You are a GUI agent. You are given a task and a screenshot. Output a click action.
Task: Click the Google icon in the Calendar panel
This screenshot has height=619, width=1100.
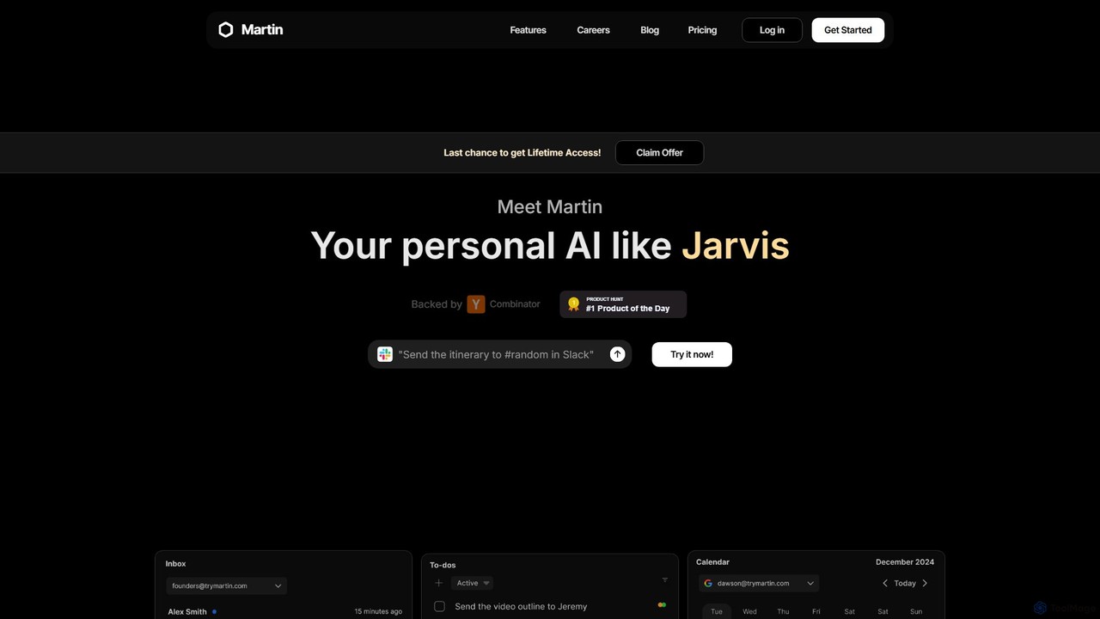tap(708, 583)
